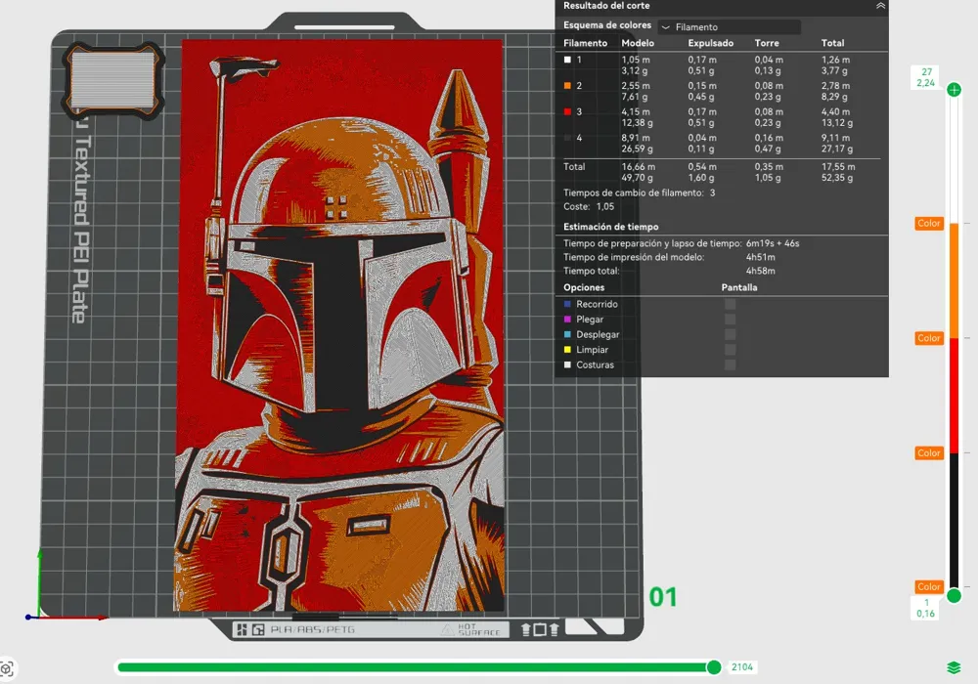
Task: Click the 3,12 g model weight for filament 1
Action: point(635,70)
